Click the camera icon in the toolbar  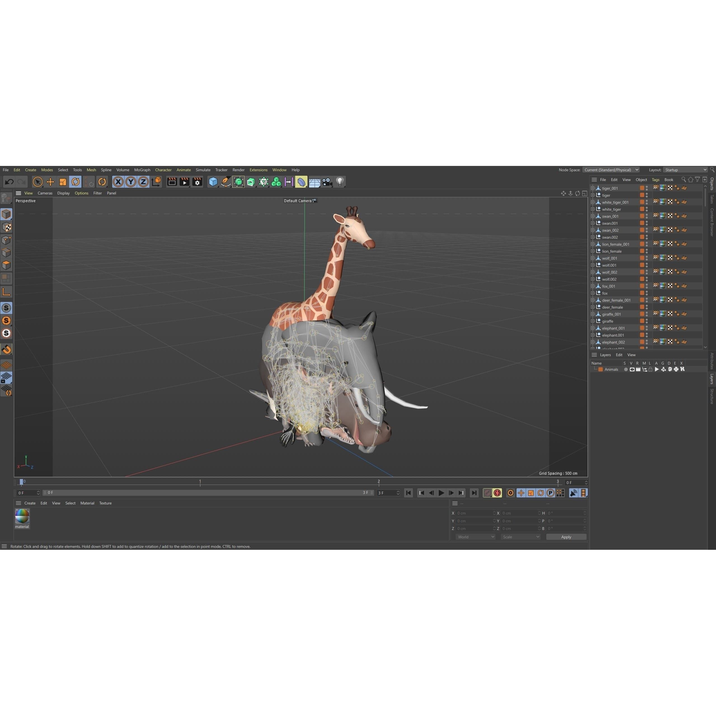click(x=327, y=182)
